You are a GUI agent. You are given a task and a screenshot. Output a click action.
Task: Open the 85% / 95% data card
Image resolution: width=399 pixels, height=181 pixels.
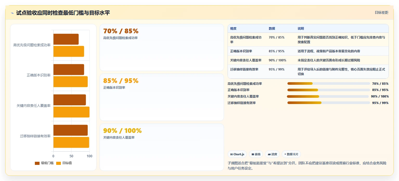coord(162,97)
